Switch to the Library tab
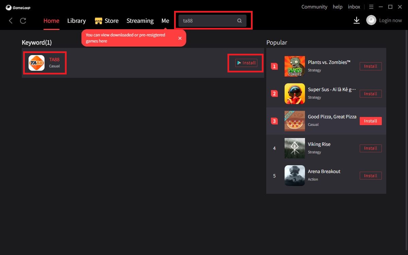The width and height of the screenshot is (408, 255). click(76, 21)
